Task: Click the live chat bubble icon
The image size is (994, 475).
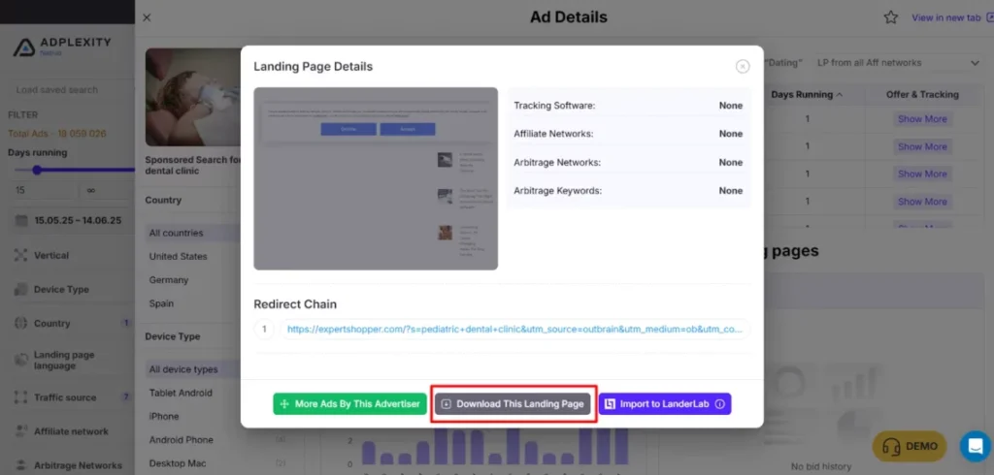Action: 975,446
